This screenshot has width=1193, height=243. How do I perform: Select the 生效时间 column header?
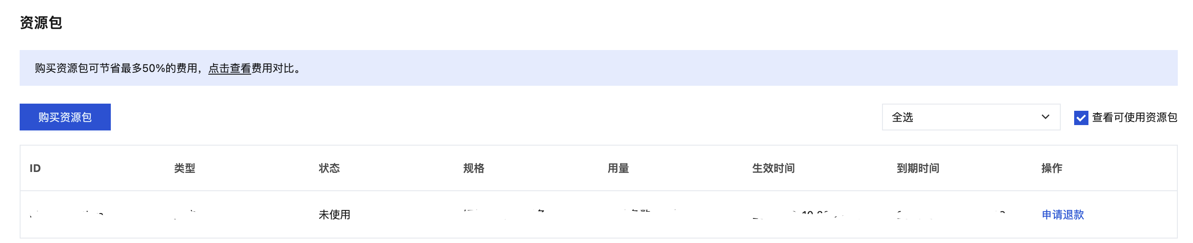(x=773, y=168)
